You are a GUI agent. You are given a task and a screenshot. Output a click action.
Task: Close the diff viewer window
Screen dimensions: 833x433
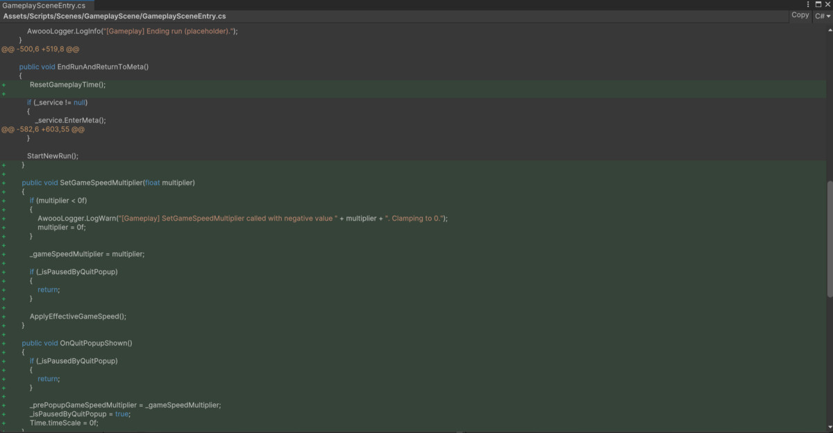click(x=827, y=4)
